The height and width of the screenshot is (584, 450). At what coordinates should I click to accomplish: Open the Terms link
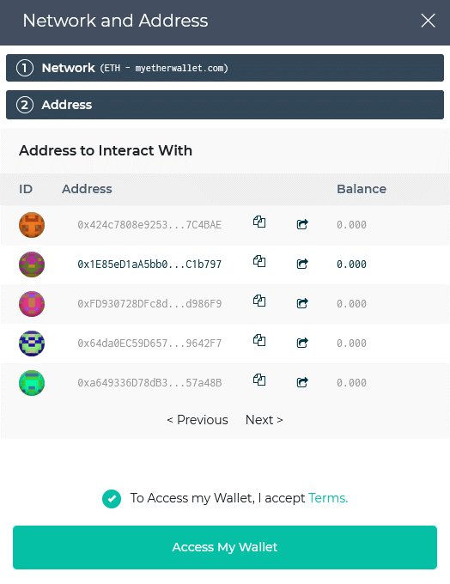(328, 498)
